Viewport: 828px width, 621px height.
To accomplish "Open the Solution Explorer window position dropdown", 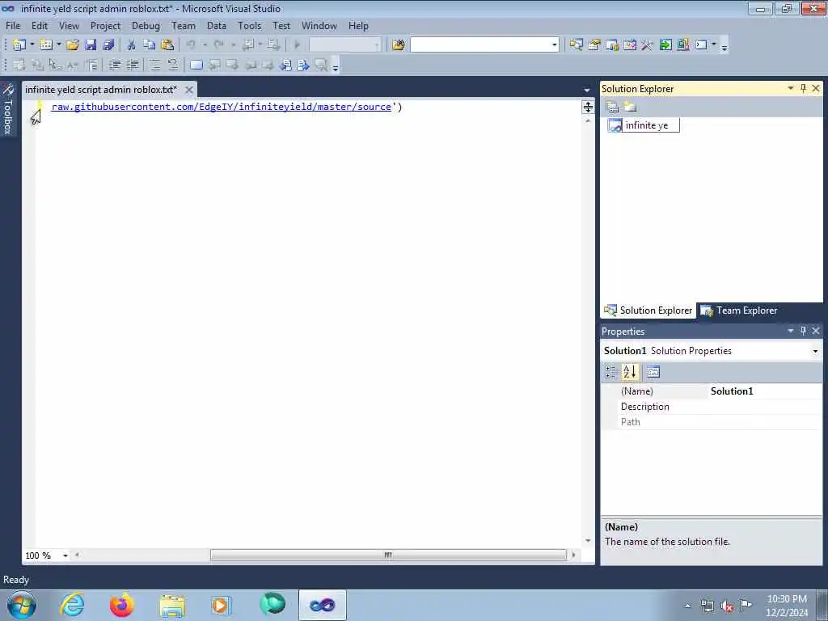I will [x=791, y=88].
